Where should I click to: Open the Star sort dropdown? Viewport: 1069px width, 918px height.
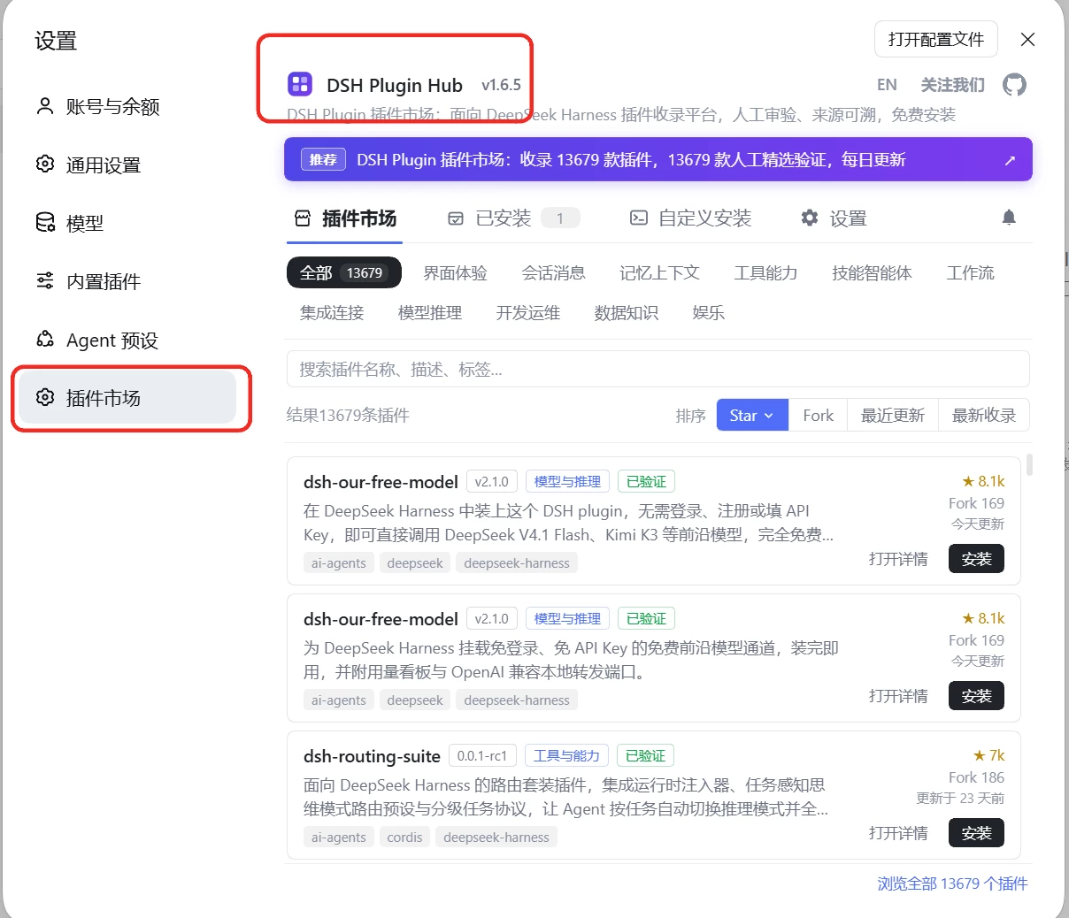tap(752, 415)
